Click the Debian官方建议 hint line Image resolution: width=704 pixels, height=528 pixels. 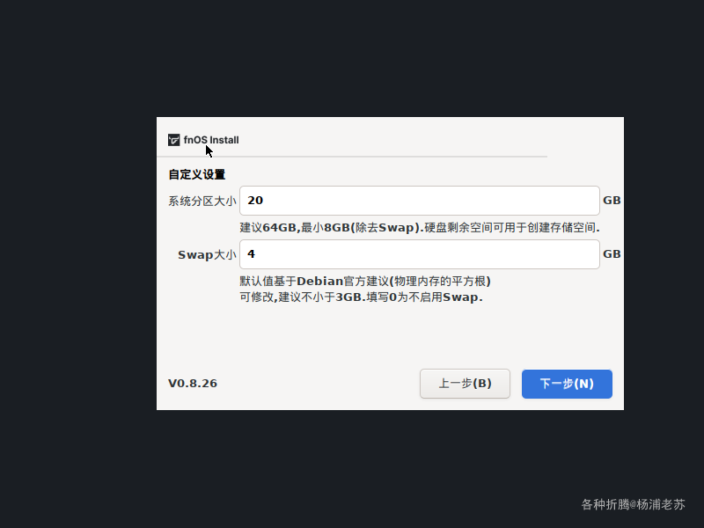[365, 282]
